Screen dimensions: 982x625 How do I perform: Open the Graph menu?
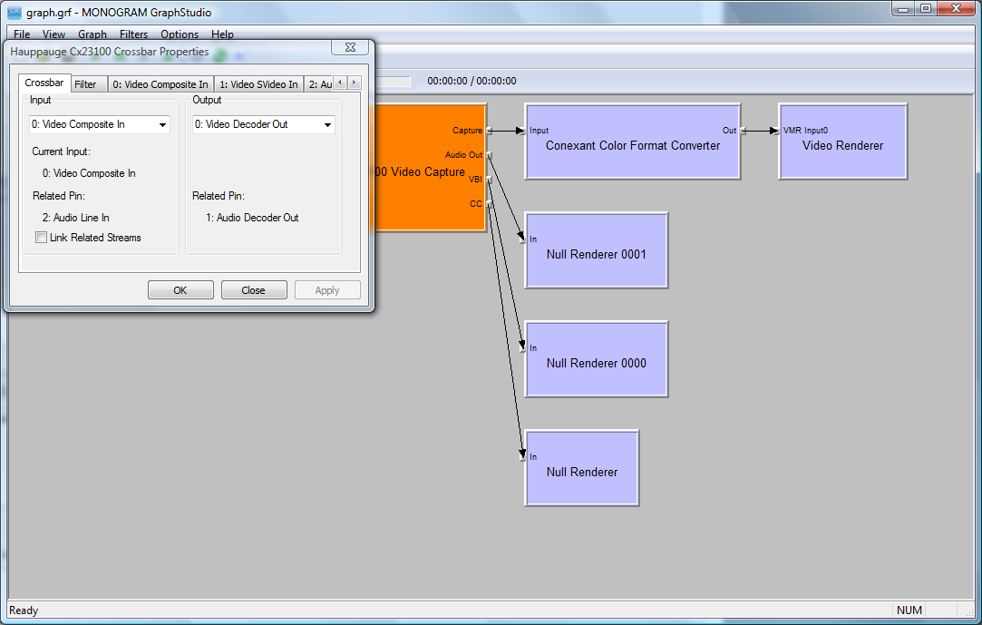(x=92, y=34)
